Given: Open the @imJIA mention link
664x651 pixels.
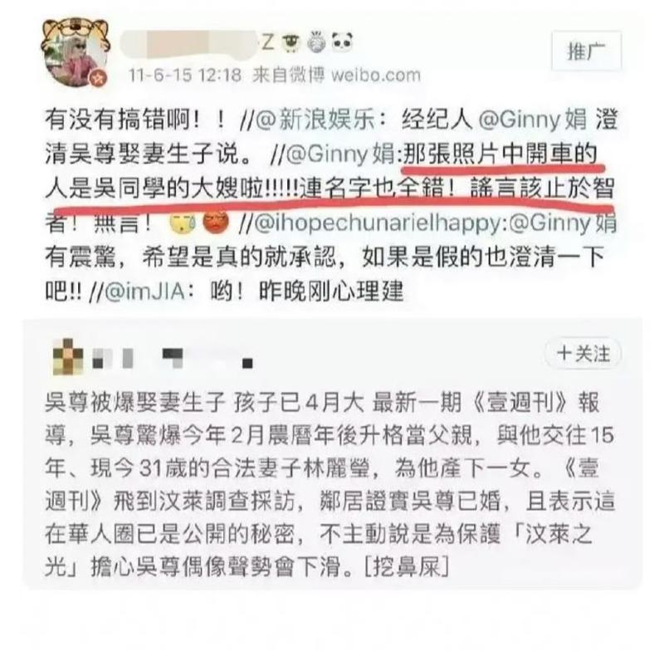Looking at the screenshot, I should tap(144, 292).
